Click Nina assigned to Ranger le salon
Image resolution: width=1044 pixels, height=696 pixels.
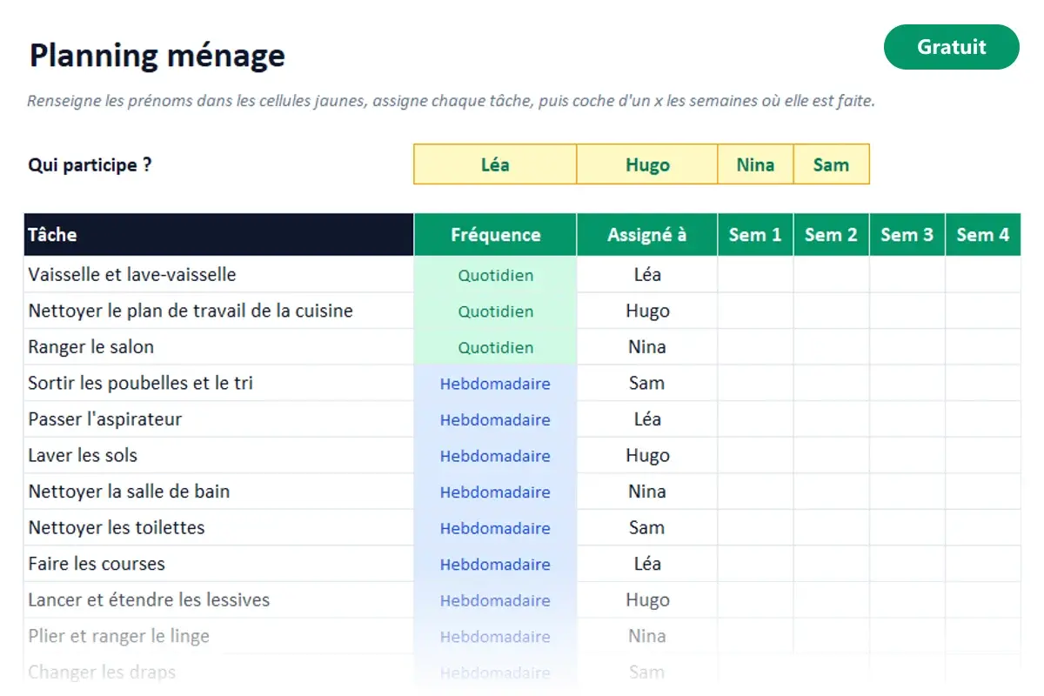[x=647, y=347]
